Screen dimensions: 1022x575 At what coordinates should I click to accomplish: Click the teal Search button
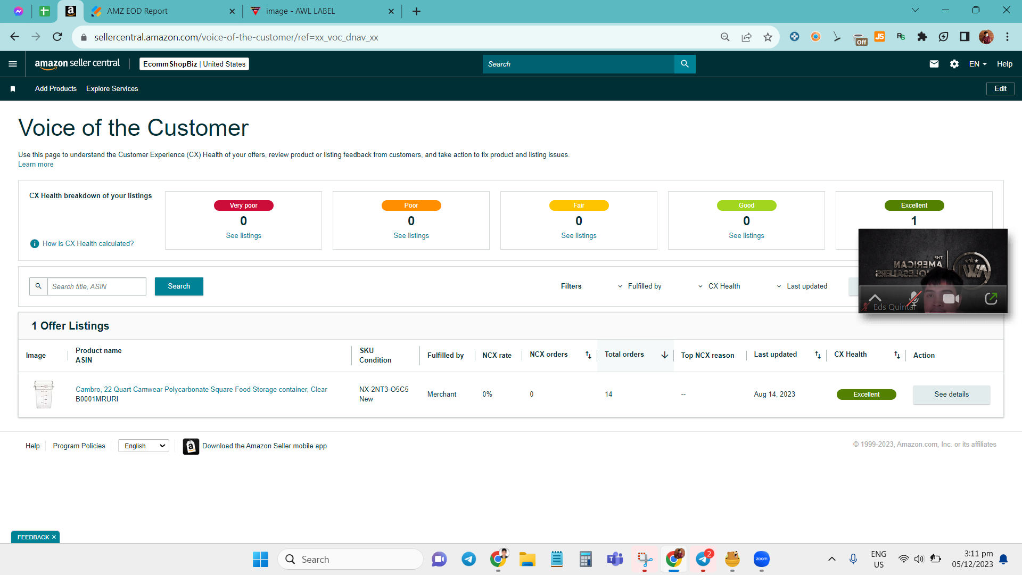click(x=179, y=286)
